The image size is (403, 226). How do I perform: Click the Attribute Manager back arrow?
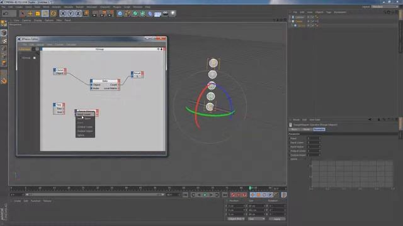pyautogui.click(x=370, y=119)
